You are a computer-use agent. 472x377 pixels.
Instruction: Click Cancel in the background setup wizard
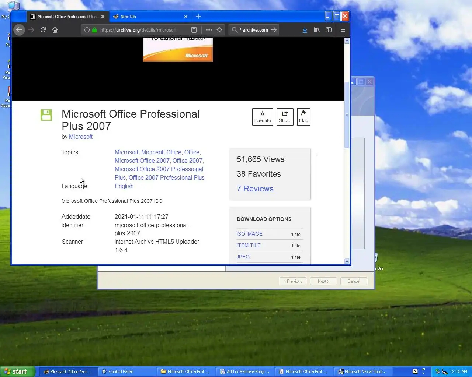click(x=354, y=281)
